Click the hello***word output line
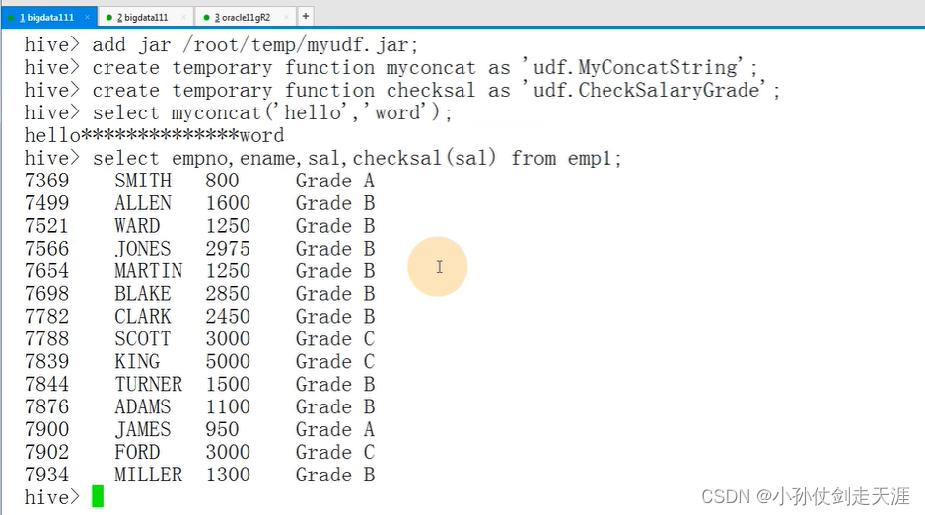 154,135
